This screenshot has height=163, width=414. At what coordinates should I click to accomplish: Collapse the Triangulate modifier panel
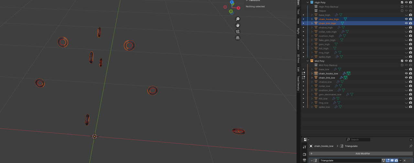click(x=312, y=160)
